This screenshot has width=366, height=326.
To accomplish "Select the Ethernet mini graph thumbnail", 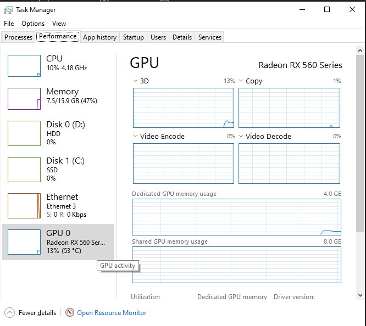I will (x=24, y=206).
